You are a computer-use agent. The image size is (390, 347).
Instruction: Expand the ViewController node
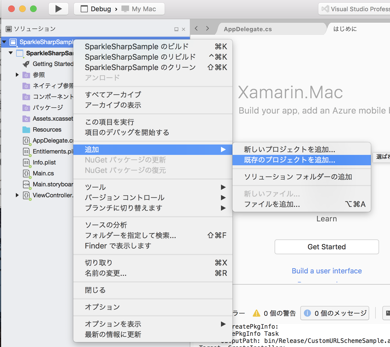pyautogui.click(x=17, y=195)
